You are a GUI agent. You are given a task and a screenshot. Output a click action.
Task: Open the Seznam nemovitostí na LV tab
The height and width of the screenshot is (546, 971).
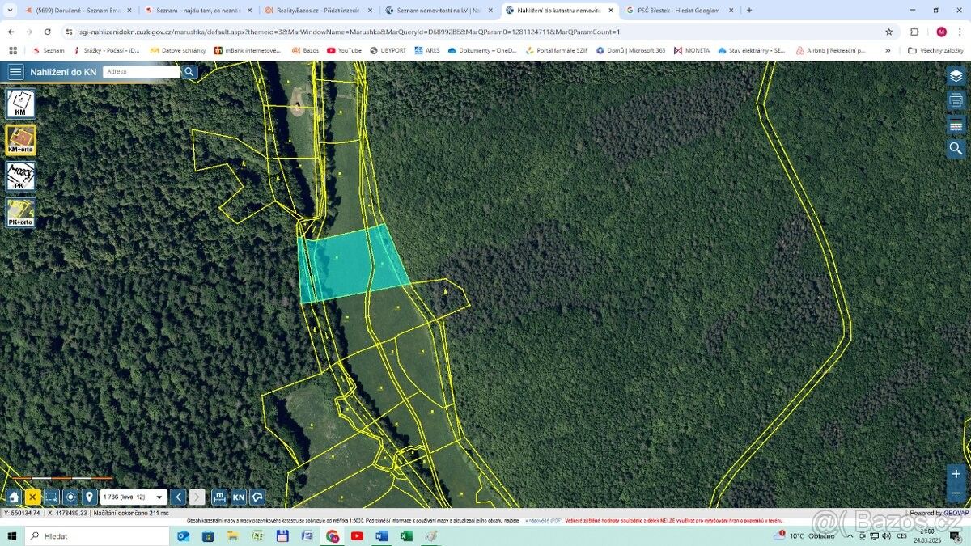(x=438, y=11)
